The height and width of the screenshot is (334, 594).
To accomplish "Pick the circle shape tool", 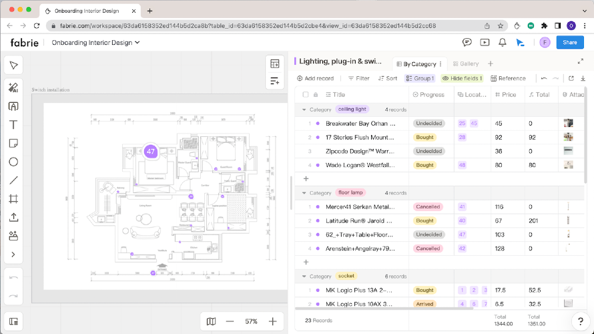I will tap(13, 162).
